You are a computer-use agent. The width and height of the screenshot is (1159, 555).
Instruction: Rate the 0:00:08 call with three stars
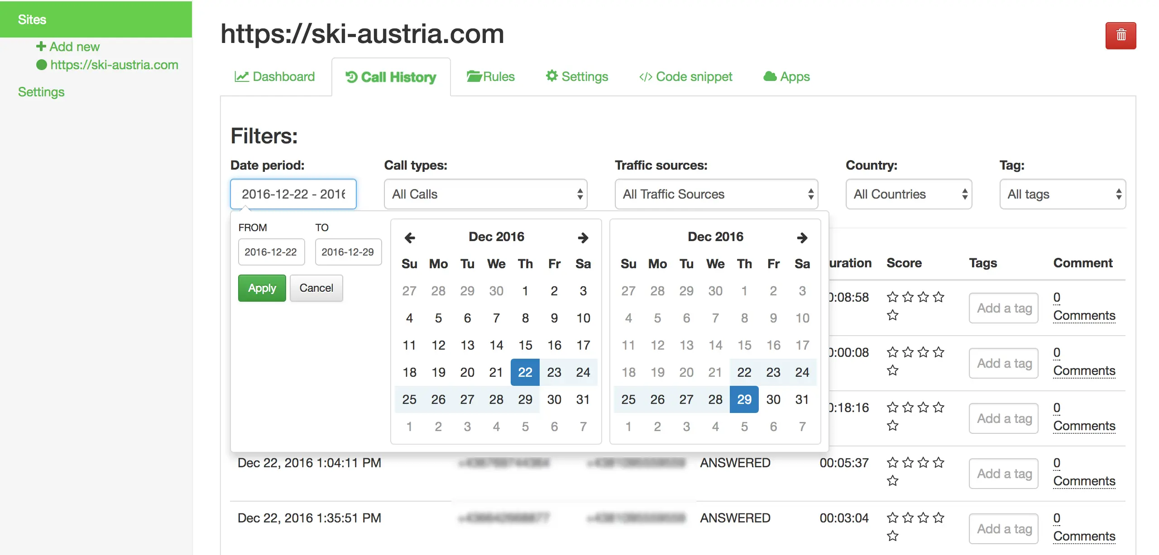point(923,352)
